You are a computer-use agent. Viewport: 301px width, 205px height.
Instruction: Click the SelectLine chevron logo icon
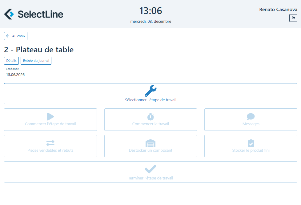9,14
